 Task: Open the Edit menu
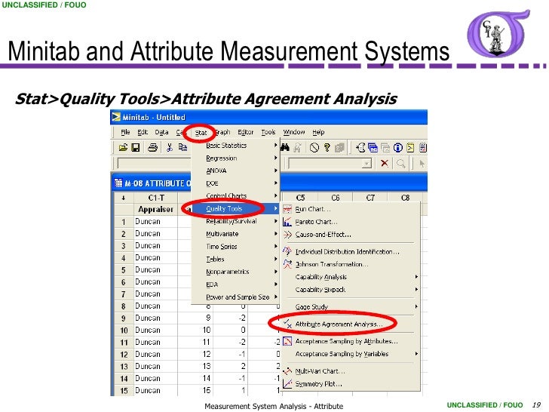[x=143, y=133]
